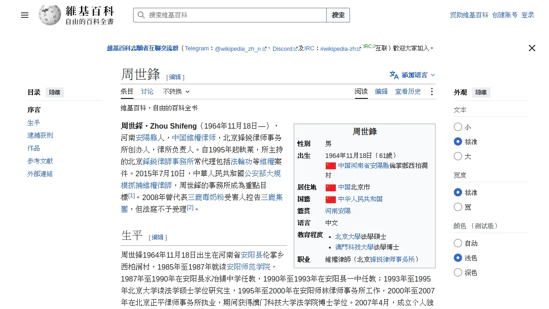549x309 pixels.
Task: Jump to 逮捕获刑 in contents
Action: tap(40, 136)
